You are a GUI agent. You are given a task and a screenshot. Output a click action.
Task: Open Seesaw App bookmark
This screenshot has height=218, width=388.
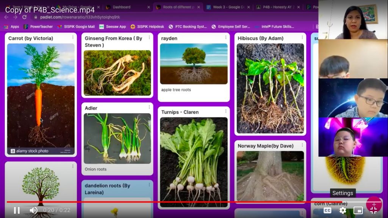point(113,26)
